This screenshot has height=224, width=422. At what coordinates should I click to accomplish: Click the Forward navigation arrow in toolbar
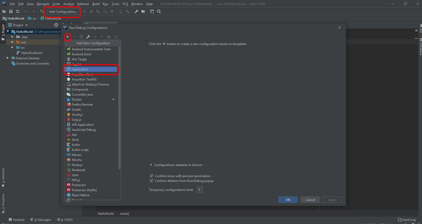point(33,11)
